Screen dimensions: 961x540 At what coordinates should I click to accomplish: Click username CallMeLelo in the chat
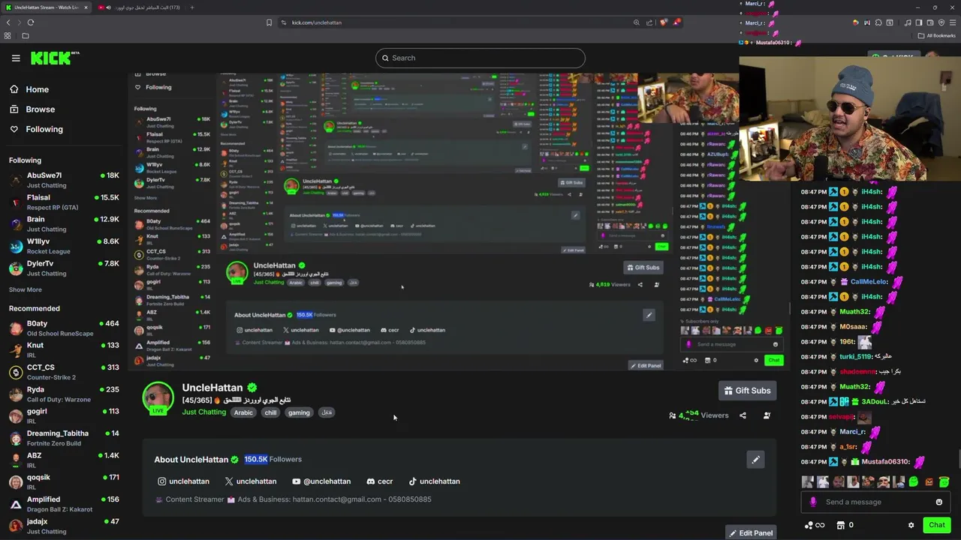click(x=869, y=282)
